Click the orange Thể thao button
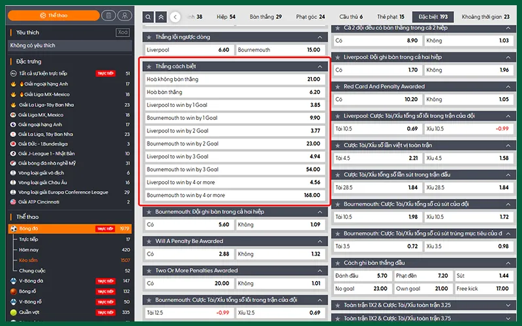 coord(54,15)
